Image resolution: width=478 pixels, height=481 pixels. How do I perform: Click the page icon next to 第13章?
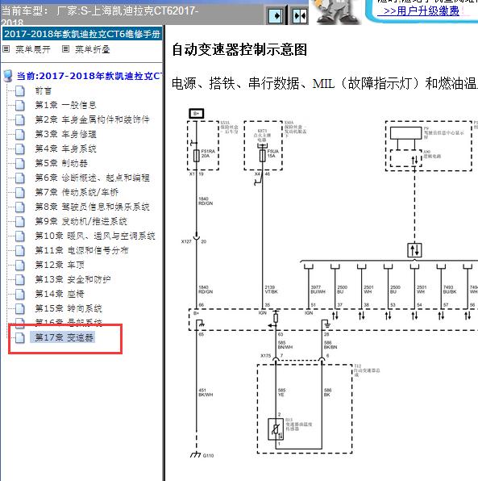[20, 279]
